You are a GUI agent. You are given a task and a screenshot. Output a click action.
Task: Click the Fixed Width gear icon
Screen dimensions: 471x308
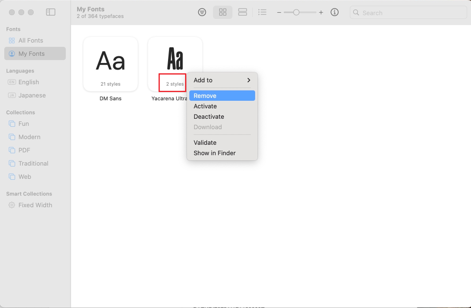pos(12,205)
